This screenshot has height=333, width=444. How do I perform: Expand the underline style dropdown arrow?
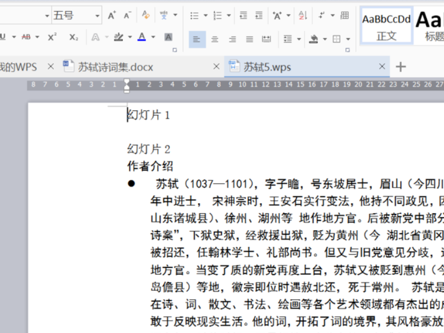tap(14, 37)
